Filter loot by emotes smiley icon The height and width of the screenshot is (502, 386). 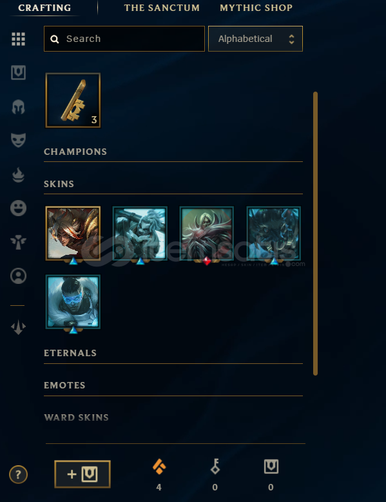[18, 208]
